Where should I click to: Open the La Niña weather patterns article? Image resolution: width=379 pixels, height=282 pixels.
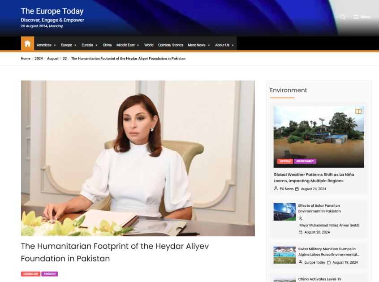[314, 178]
